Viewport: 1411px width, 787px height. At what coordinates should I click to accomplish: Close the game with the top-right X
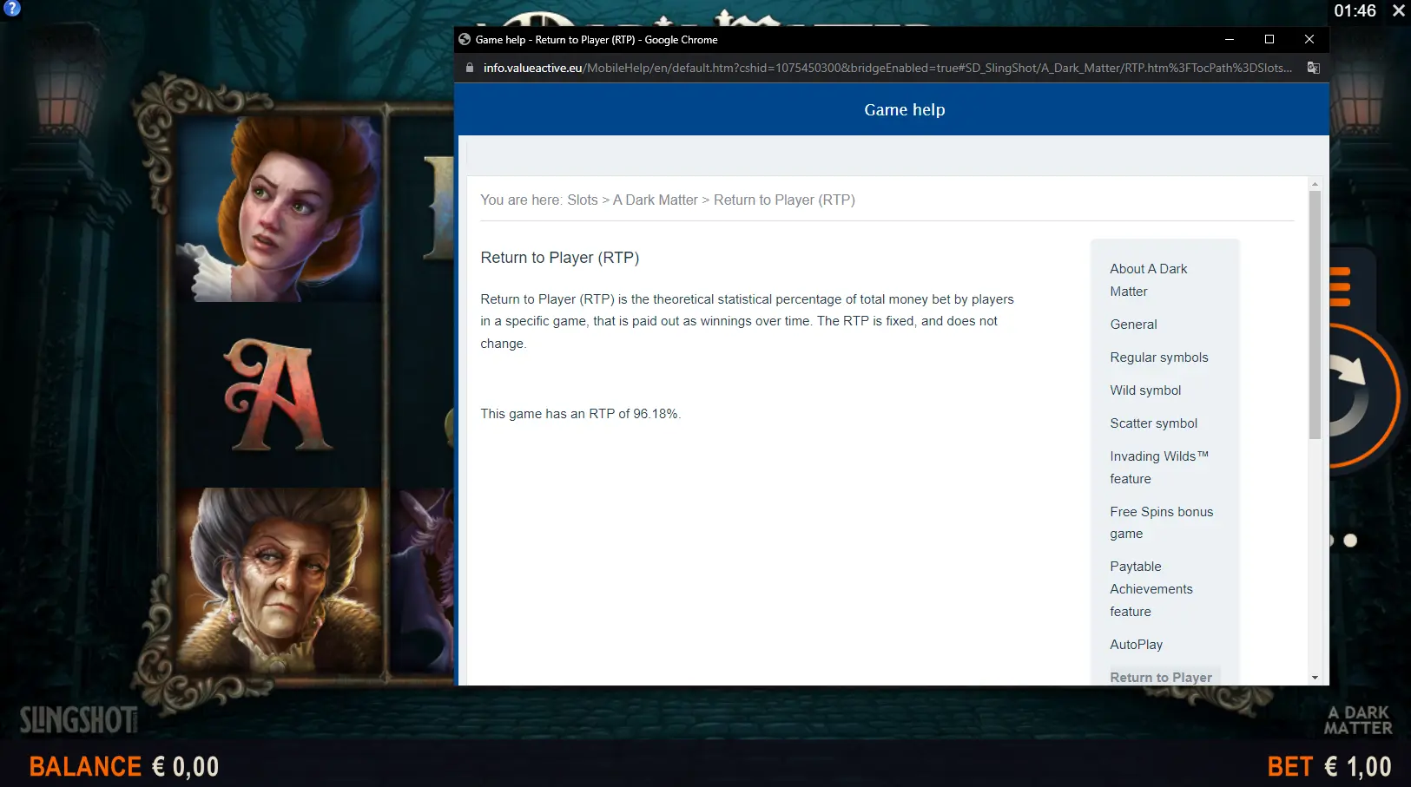click(x=1398, y=10)
